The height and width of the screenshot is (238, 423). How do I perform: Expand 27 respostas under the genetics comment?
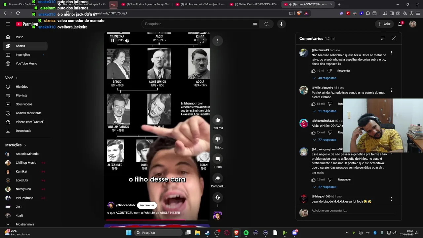[x=324, y=187]
